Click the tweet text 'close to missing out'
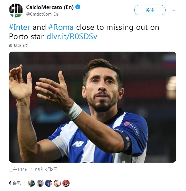 pos(105,27)
